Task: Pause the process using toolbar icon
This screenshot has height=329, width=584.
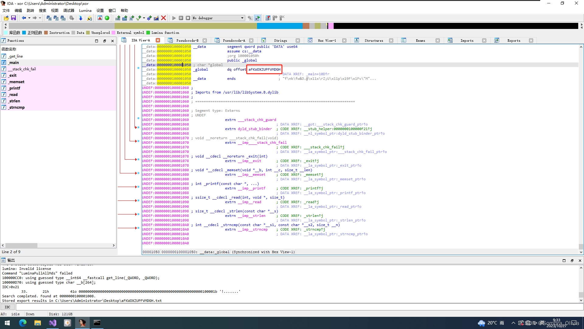Action: point(181,18)
